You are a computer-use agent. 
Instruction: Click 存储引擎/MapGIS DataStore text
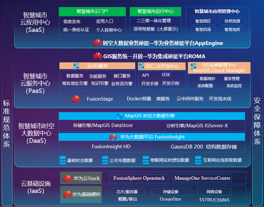(x=103, y=125)
